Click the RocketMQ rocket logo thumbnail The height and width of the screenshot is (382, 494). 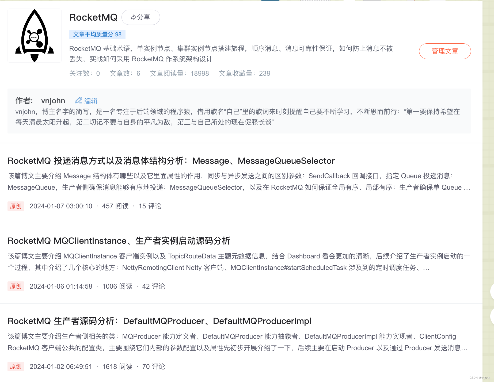coord(35,36)
